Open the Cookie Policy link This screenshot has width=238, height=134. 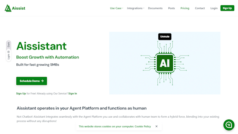point(143,127)
